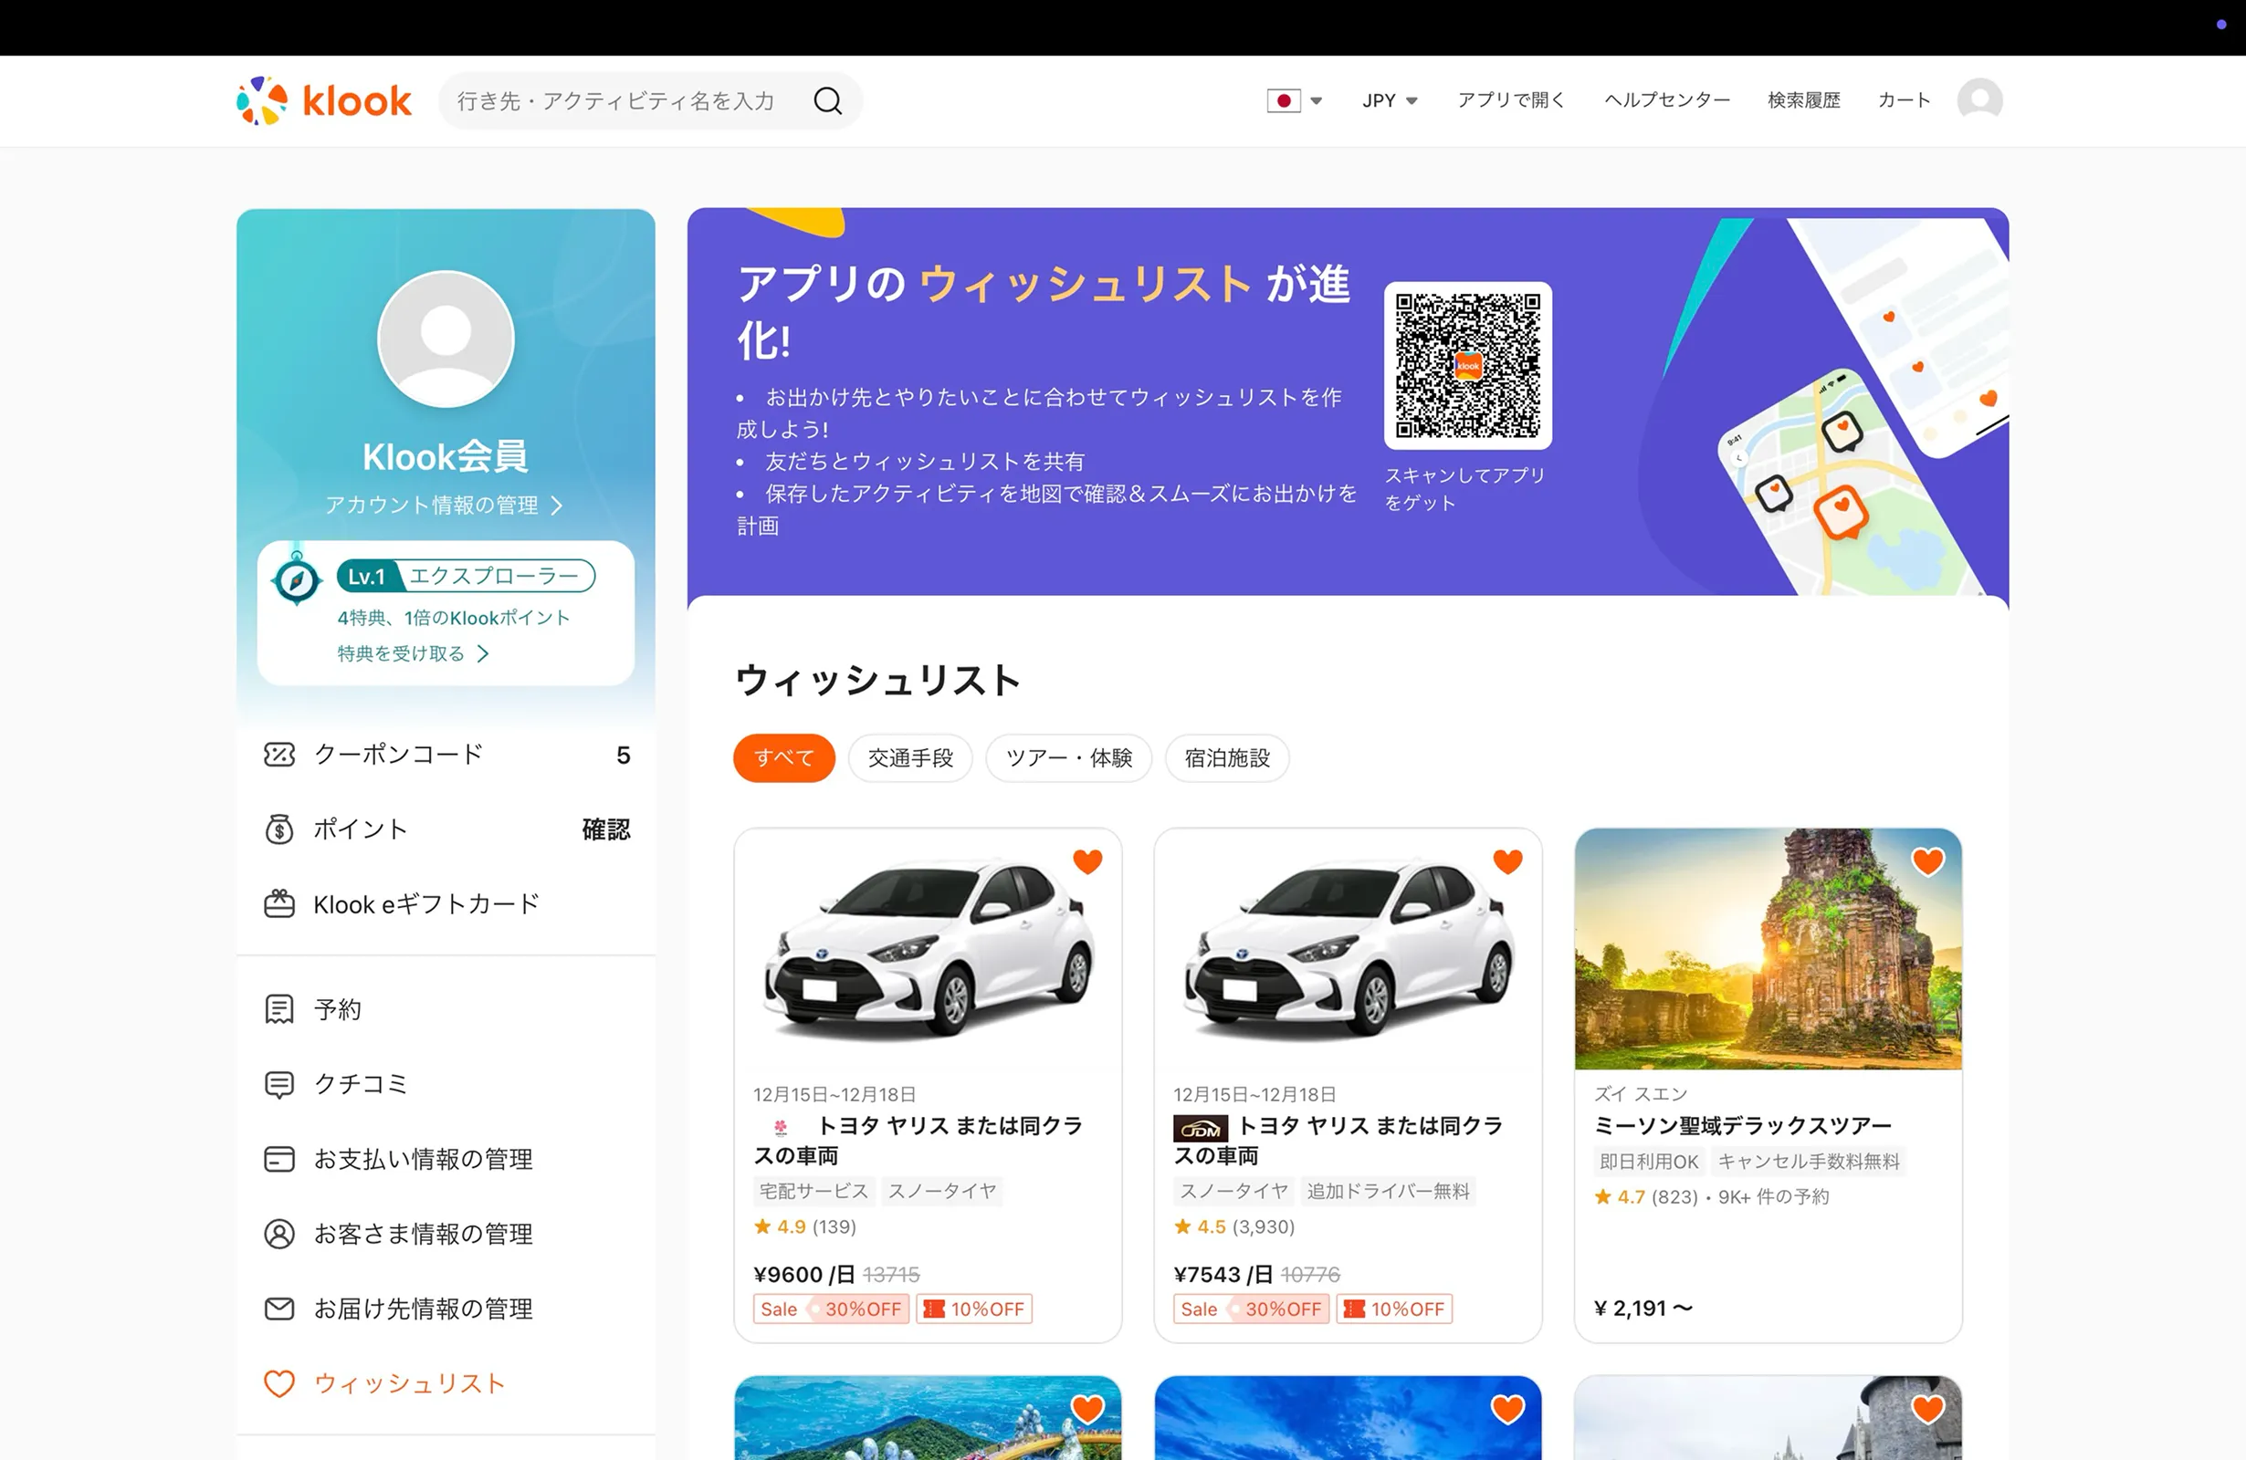
Task: Click the 4.7 (823) star rating
Action: (1645, 1197)
